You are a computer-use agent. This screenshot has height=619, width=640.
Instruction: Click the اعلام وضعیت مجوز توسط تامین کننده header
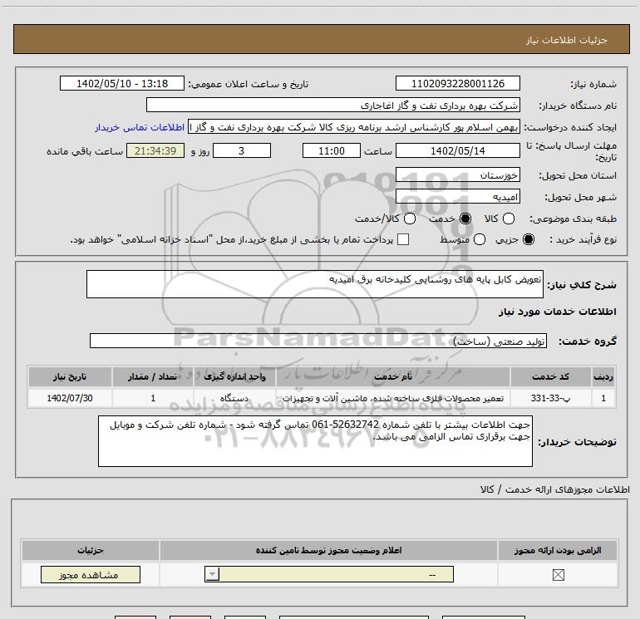point(328,550)
